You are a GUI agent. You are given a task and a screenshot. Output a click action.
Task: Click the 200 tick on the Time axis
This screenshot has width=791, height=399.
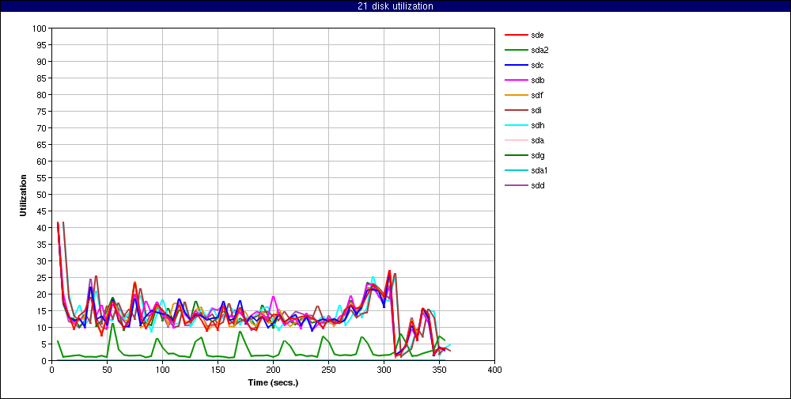click(x=273, y=370)
